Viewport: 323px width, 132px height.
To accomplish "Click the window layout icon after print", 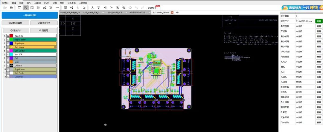I will (19, 8).
